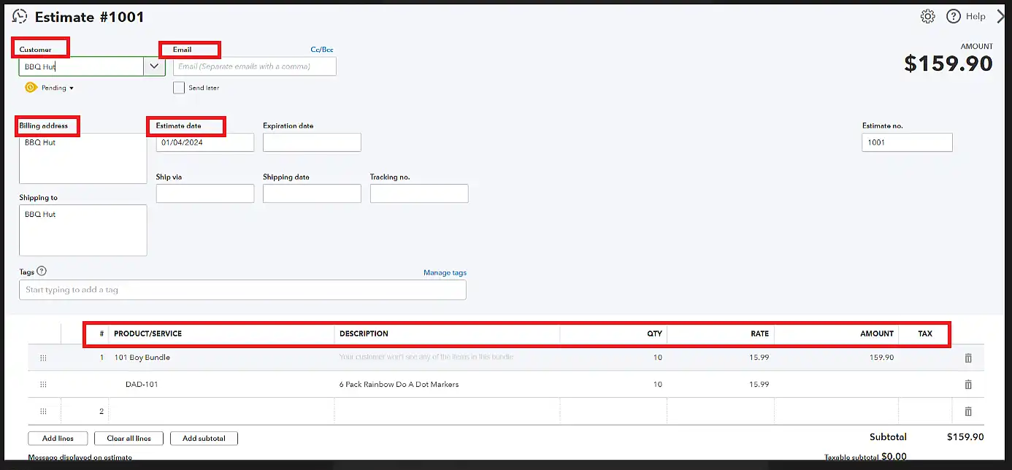Click the Add lines button
The height and width of the screenshot is (470, 1012).
58,439
